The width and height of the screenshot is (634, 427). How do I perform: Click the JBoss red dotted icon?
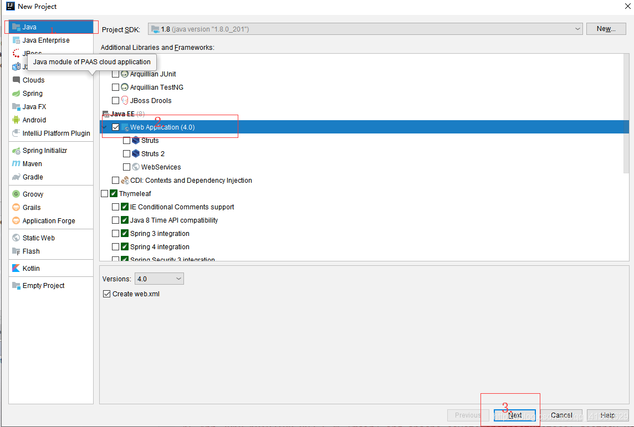[x=16, y=53]
